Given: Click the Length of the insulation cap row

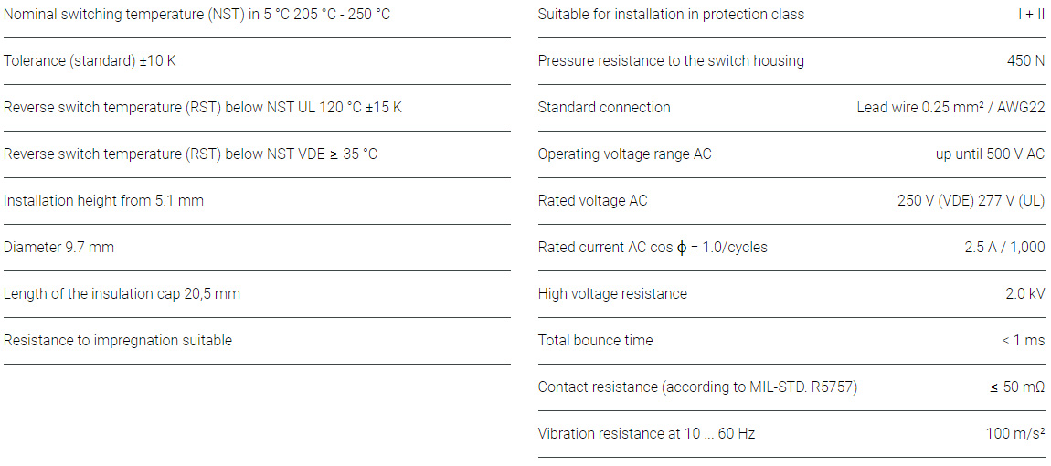Looking at the screenshot, I should tap(122, 294).
